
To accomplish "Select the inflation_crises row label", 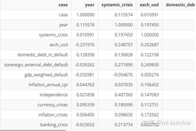I will 53,115.
